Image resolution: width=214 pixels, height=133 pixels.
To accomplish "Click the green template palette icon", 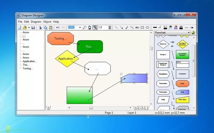I will [193, 33].
